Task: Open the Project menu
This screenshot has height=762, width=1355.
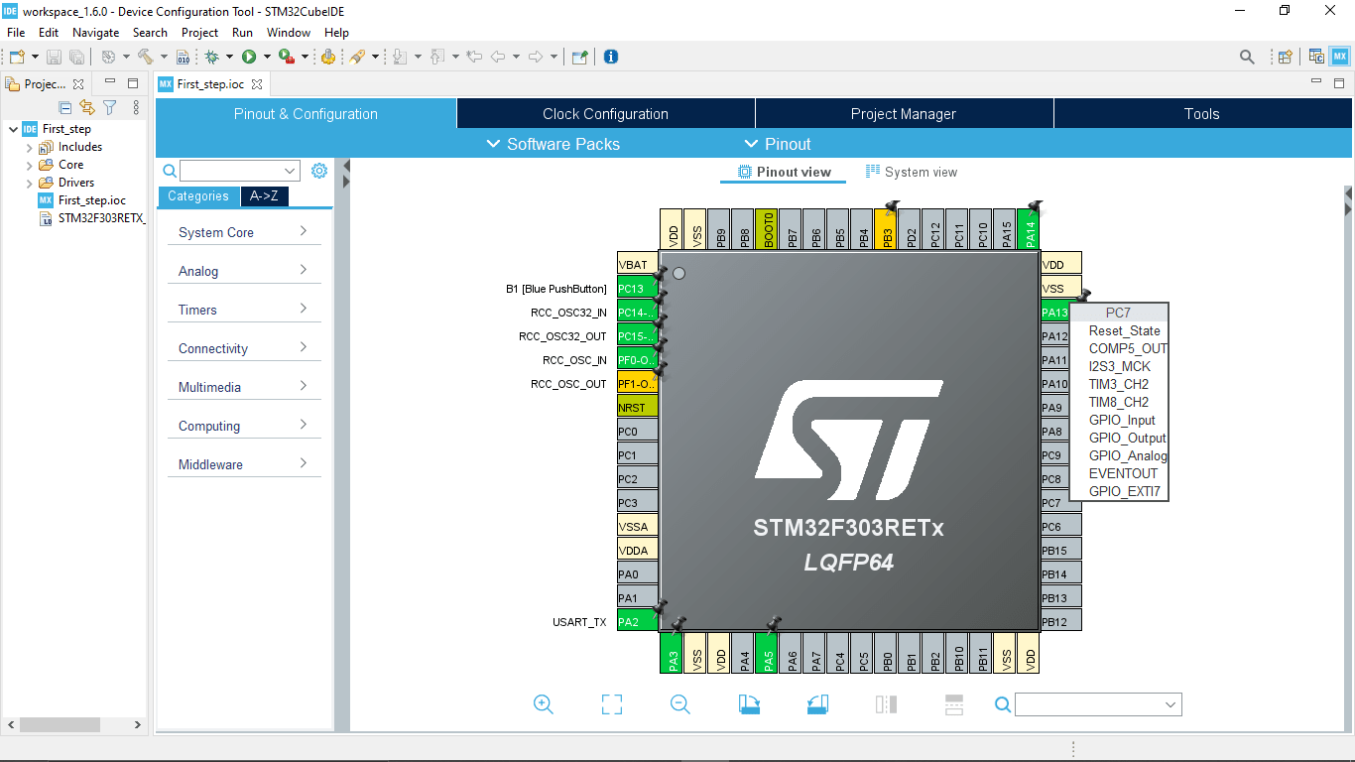Action: coord(199,33)
